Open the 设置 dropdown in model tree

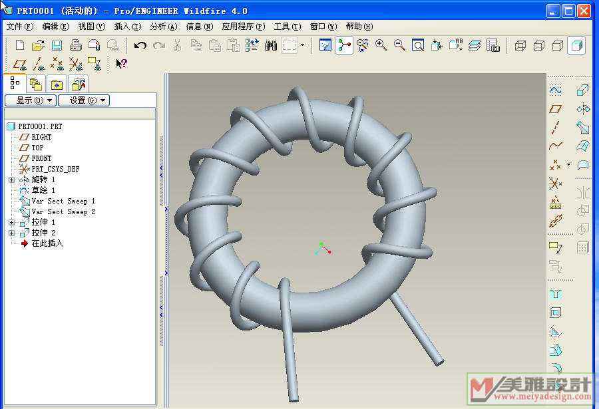pyautogui.click(x=83, y=100)
